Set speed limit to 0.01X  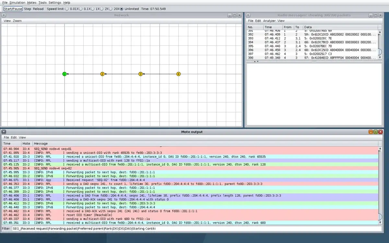click(x=67, y=9)
